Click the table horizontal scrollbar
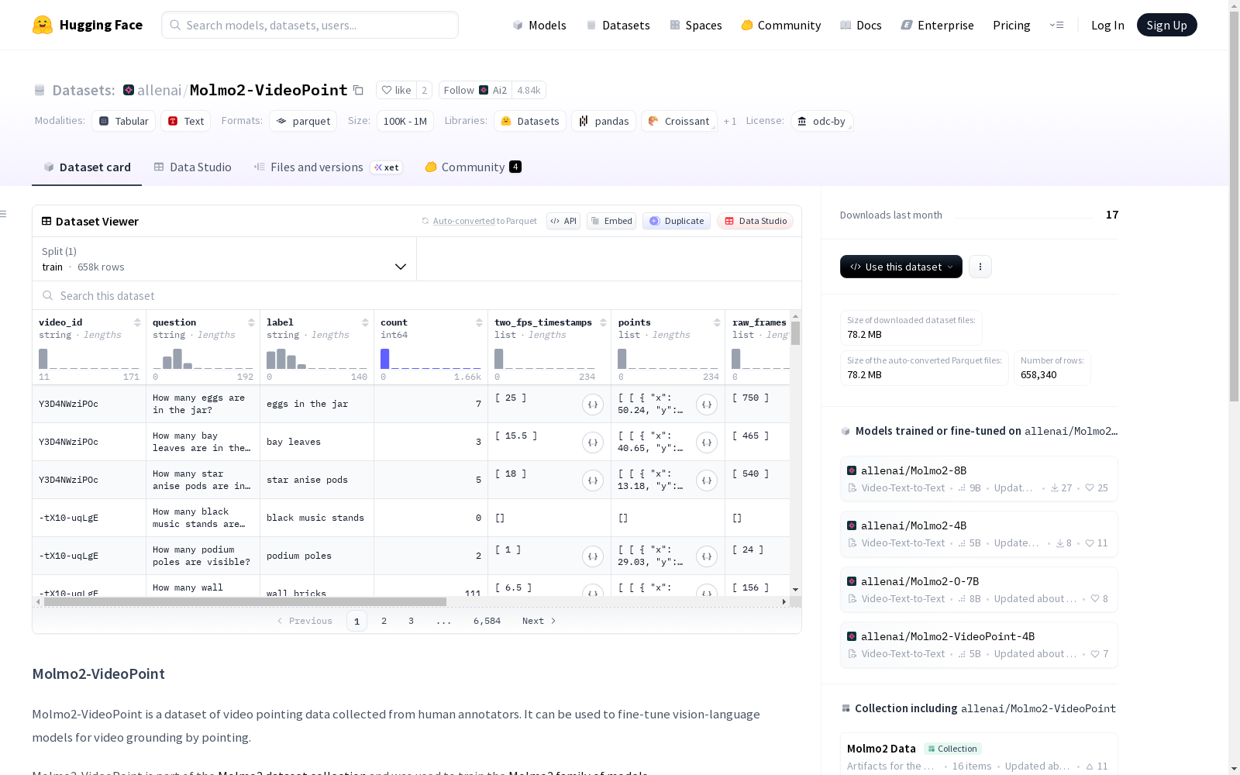 [x=245, y=601]
